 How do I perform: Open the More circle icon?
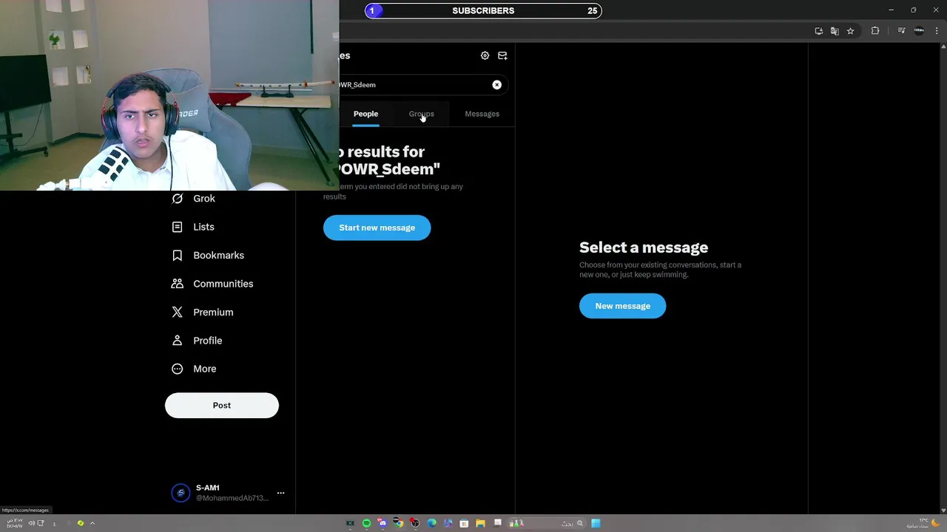(177, 369)
